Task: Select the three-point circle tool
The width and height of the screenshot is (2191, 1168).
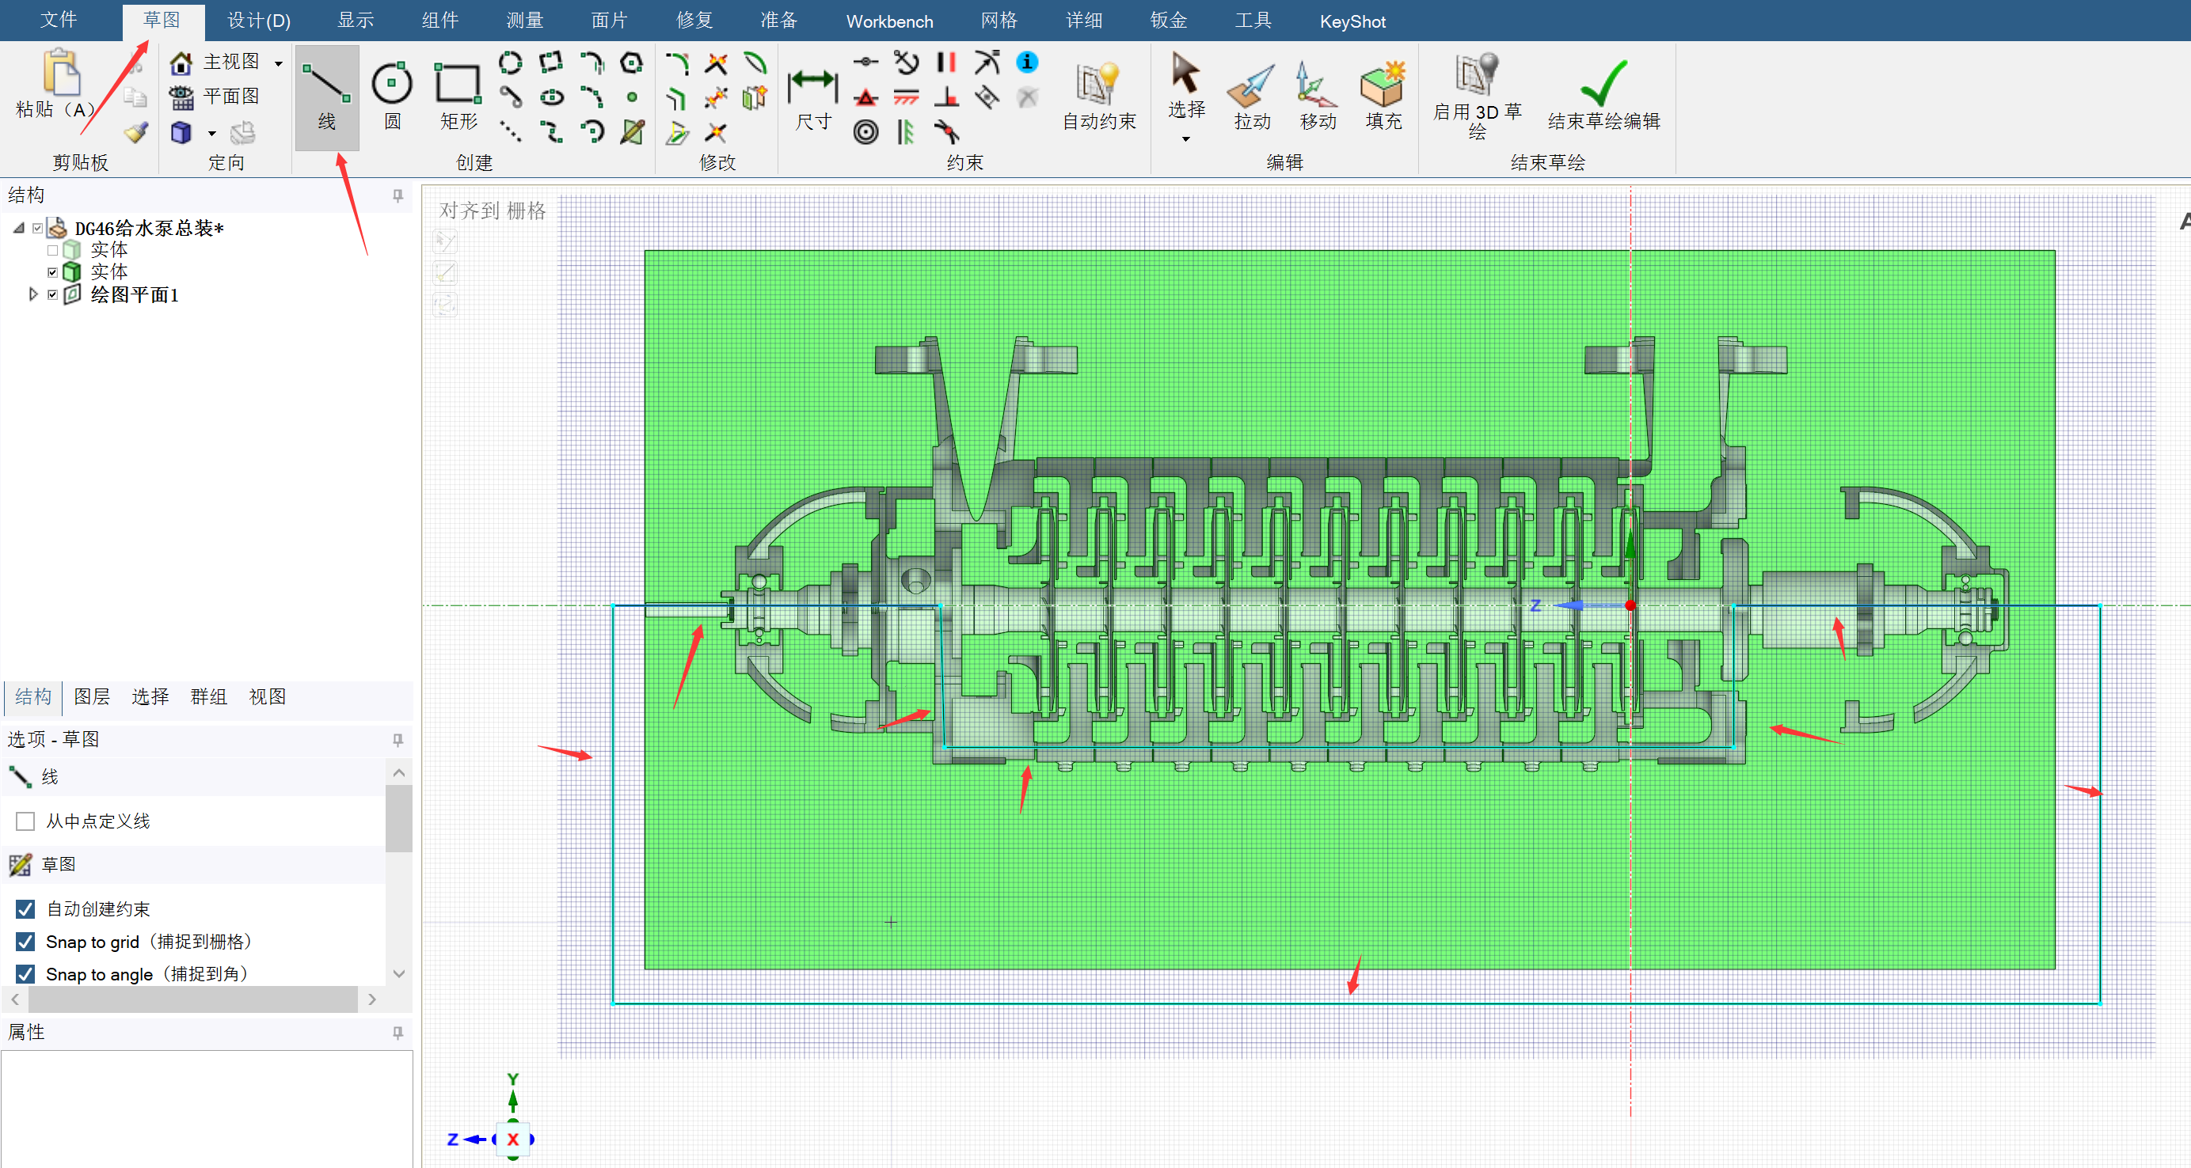Action: pos(510,62)
